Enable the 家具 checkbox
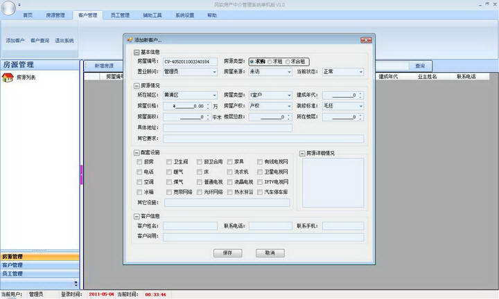499x299 pixels. click(x=230, y=162)
